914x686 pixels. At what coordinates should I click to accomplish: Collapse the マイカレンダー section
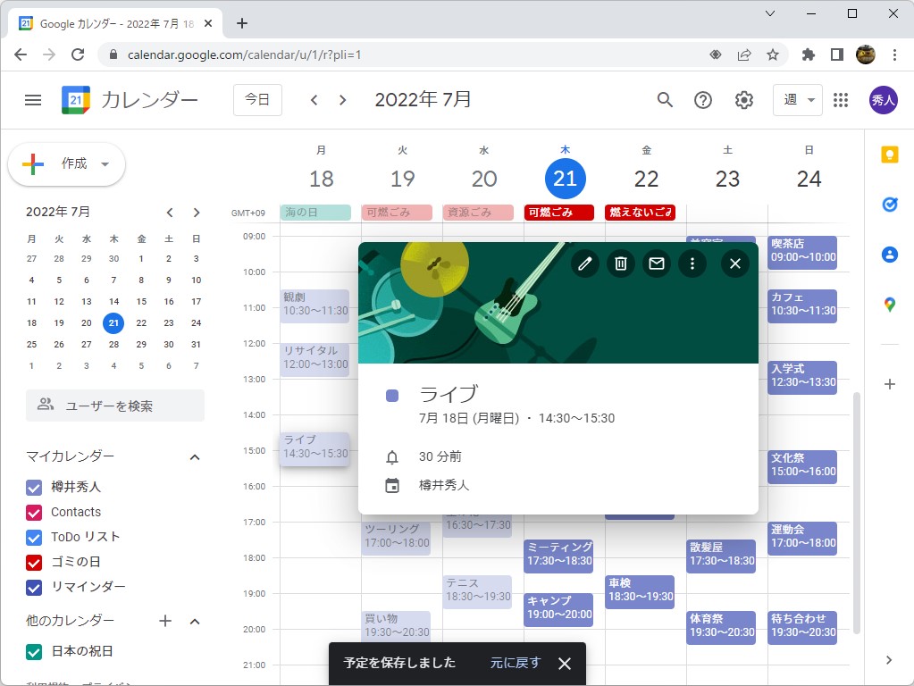(195, 456)
